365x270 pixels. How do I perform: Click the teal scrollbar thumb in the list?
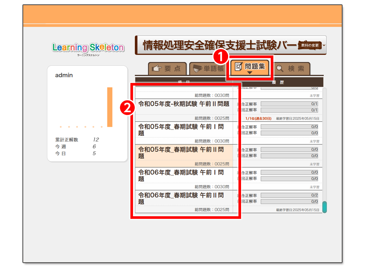325,207
